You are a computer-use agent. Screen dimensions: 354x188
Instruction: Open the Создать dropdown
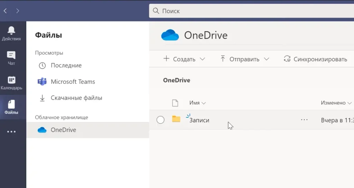coord(184,59)
